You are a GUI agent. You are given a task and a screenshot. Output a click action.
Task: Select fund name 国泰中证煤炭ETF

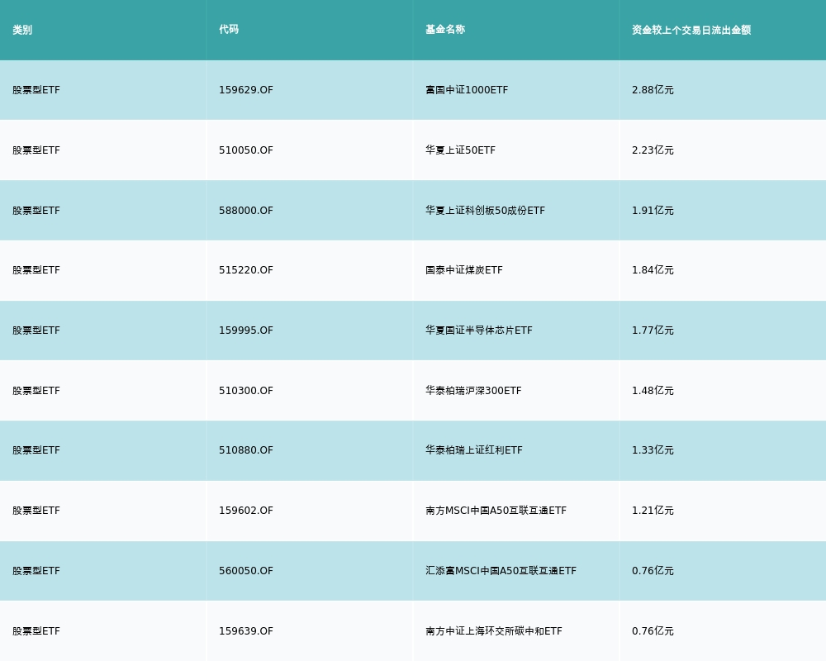(x=464, y=270)
